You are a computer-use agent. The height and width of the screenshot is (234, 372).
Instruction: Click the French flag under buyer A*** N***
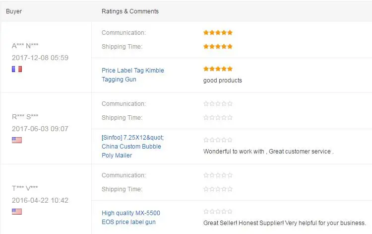pos(17,69)
